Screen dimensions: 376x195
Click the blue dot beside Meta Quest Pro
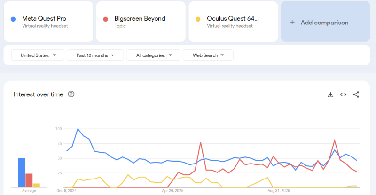point(13,19)
